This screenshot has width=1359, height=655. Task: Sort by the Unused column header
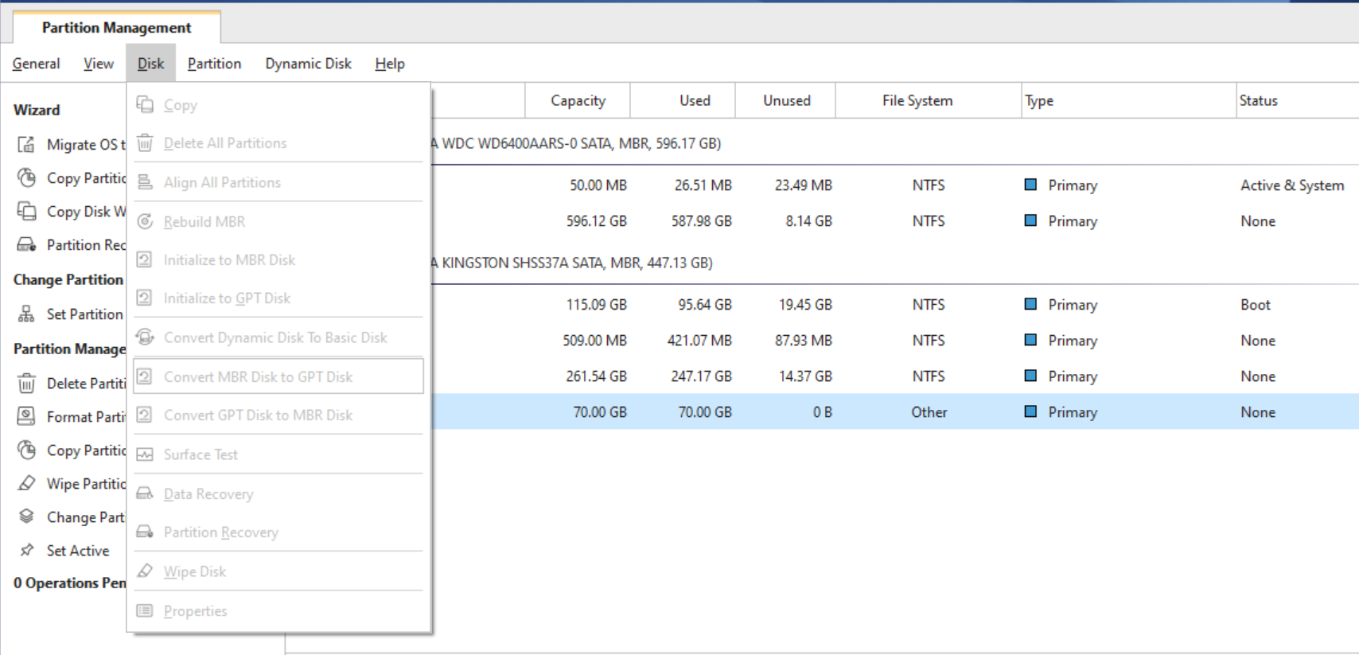tap(787, 100)
